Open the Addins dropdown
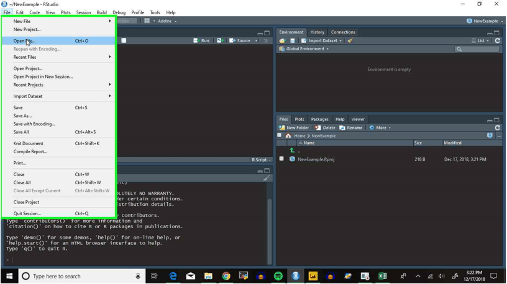 (x=167, y=21)
